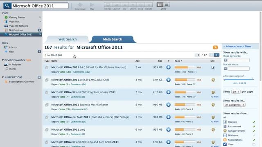Image resolution: width=262 pixels, height=147 pixels.
Task: Click the Download toolbar icon
Action: click(80, 7)
